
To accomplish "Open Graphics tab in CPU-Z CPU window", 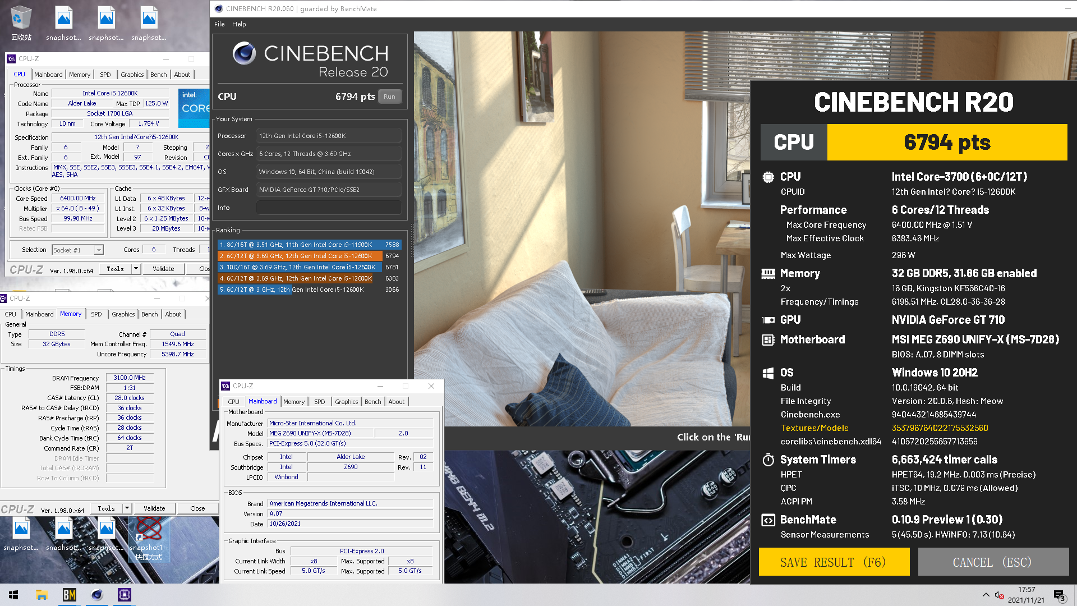I will point(132,75).
